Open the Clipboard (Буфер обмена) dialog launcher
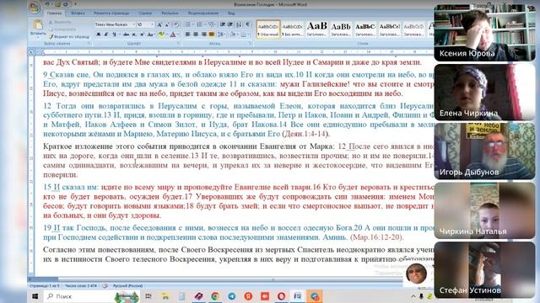The image size is (540, 303). point(89,44)
